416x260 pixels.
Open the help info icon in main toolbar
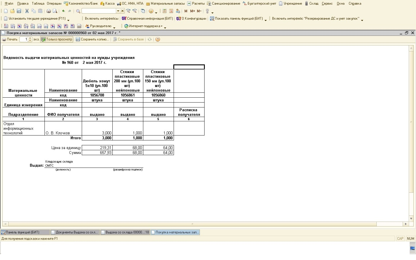tap(151, 11)
